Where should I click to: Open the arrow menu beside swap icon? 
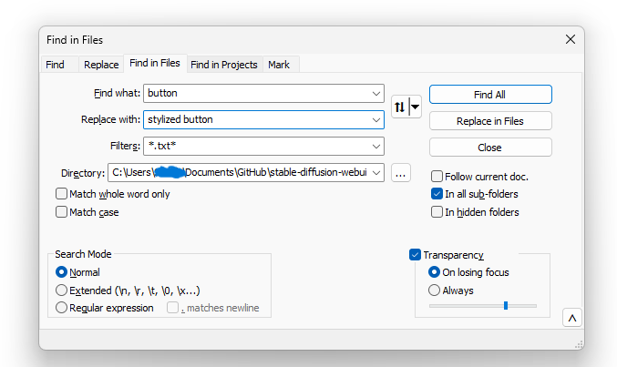coord(416,107)
